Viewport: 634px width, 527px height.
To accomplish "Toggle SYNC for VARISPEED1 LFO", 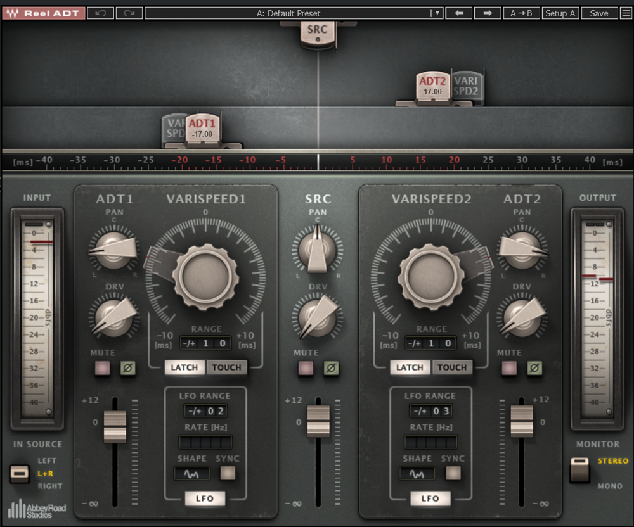I will pyautogui.click(x=228, y=473).
